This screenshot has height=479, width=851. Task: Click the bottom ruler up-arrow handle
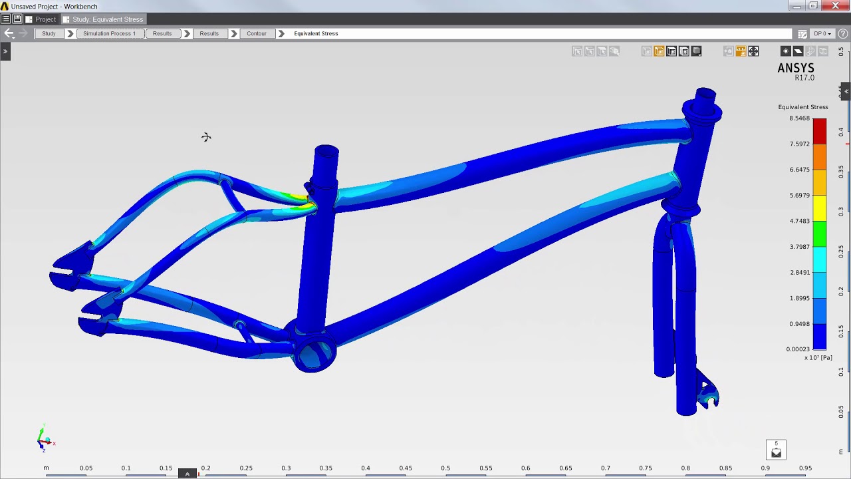tap(187, 474)
